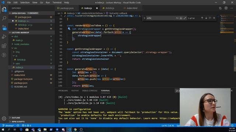Expand the node_modules folder

[32, 44]
